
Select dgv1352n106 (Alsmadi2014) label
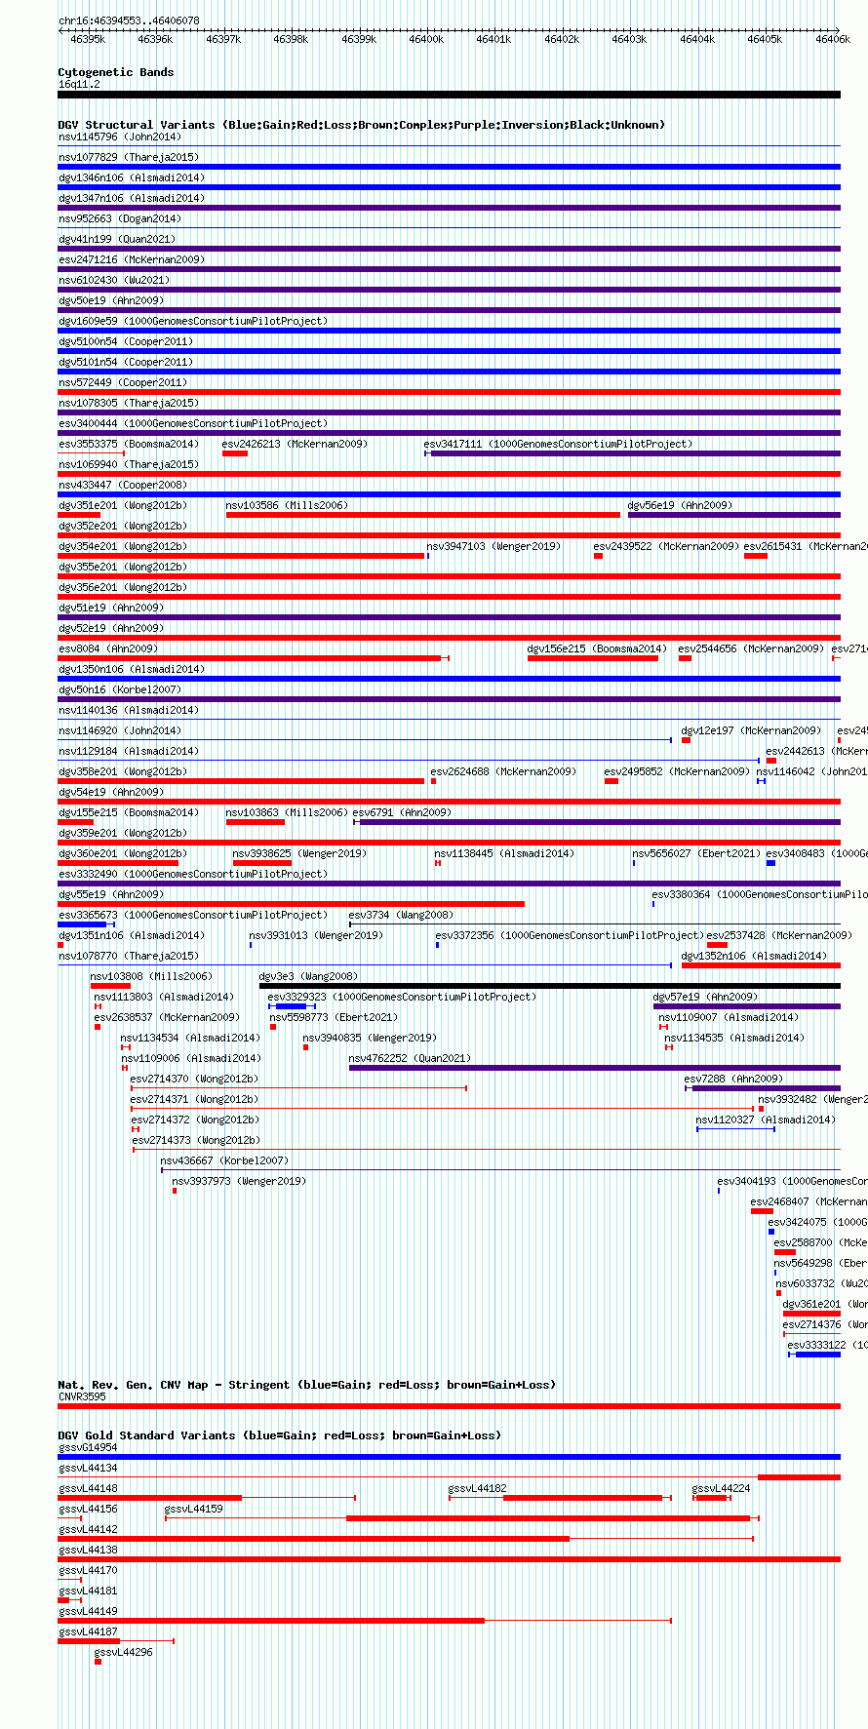click(755, 956)
